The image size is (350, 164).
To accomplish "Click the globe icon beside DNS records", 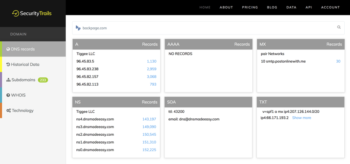I will point(8,49).
